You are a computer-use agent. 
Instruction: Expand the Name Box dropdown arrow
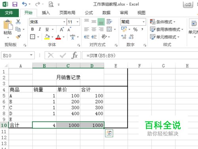[31, 55]
